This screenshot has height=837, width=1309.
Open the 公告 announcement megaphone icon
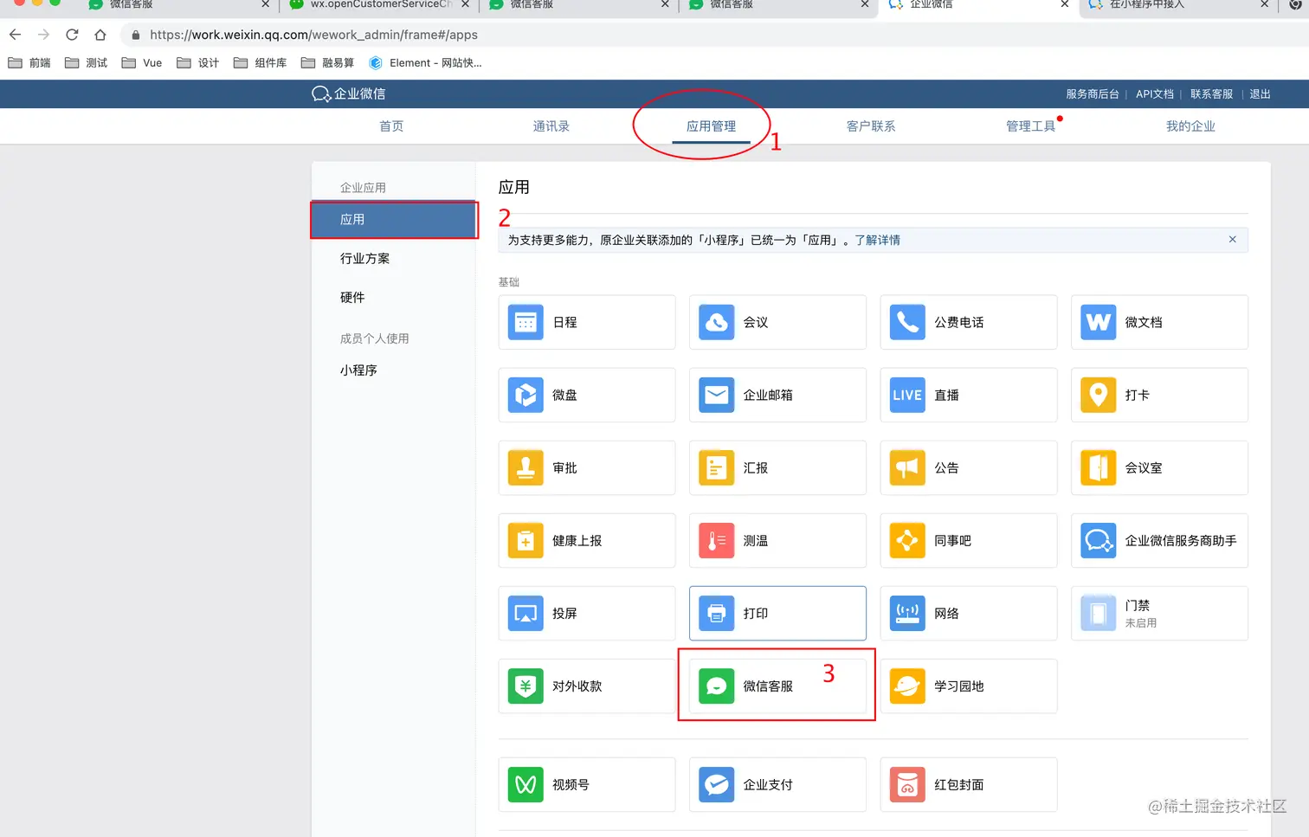(x=907, y=467)
